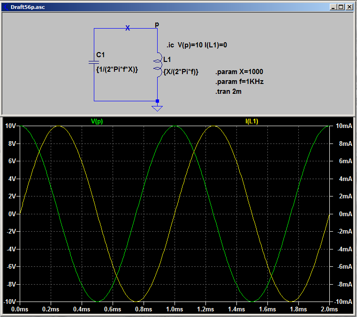Minimize the Draft56p.asc window

click(334, 7)
